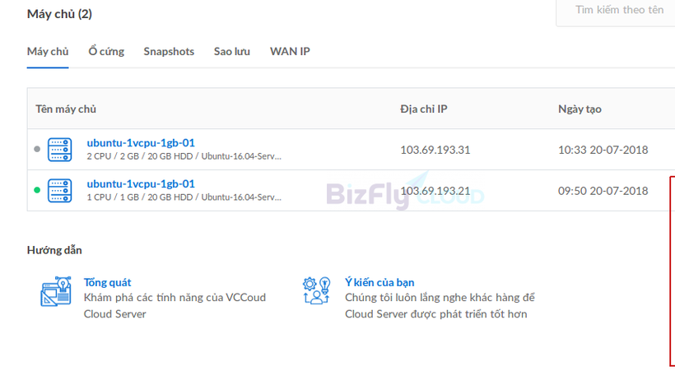This screenshot has width=675, height=380.
Task: Focus the Tìm kiếm theo tên search field
Action: [x=616, y=13]
